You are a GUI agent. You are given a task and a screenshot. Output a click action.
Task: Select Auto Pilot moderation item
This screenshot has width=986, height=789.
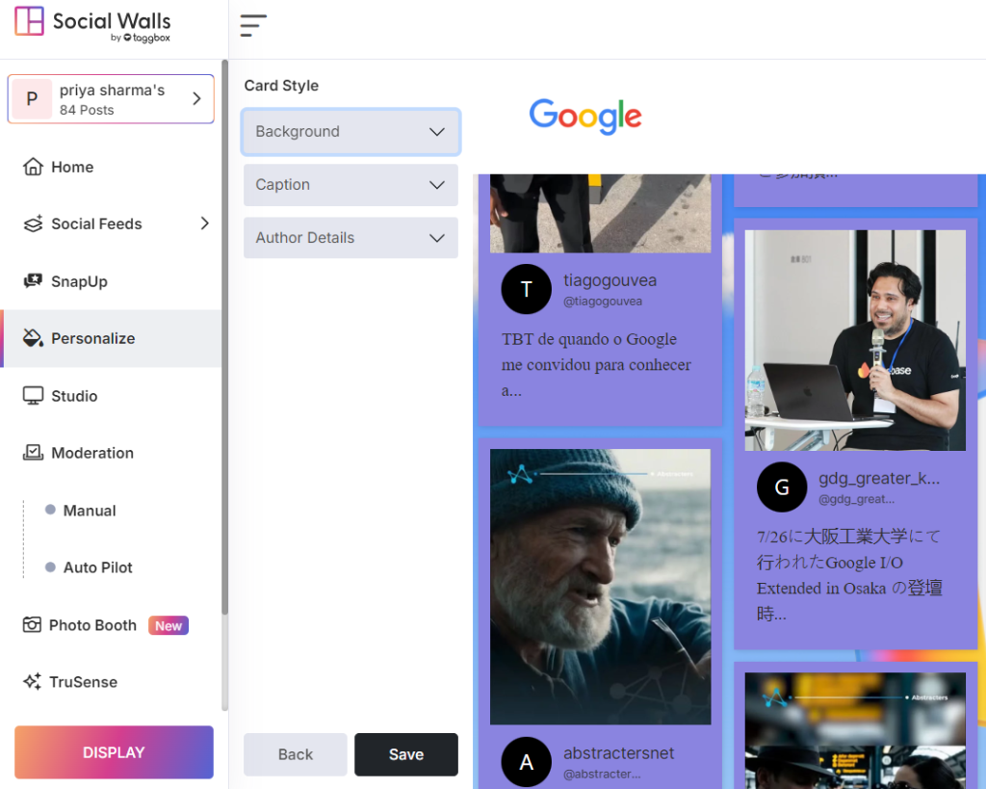tap(97, 567)
